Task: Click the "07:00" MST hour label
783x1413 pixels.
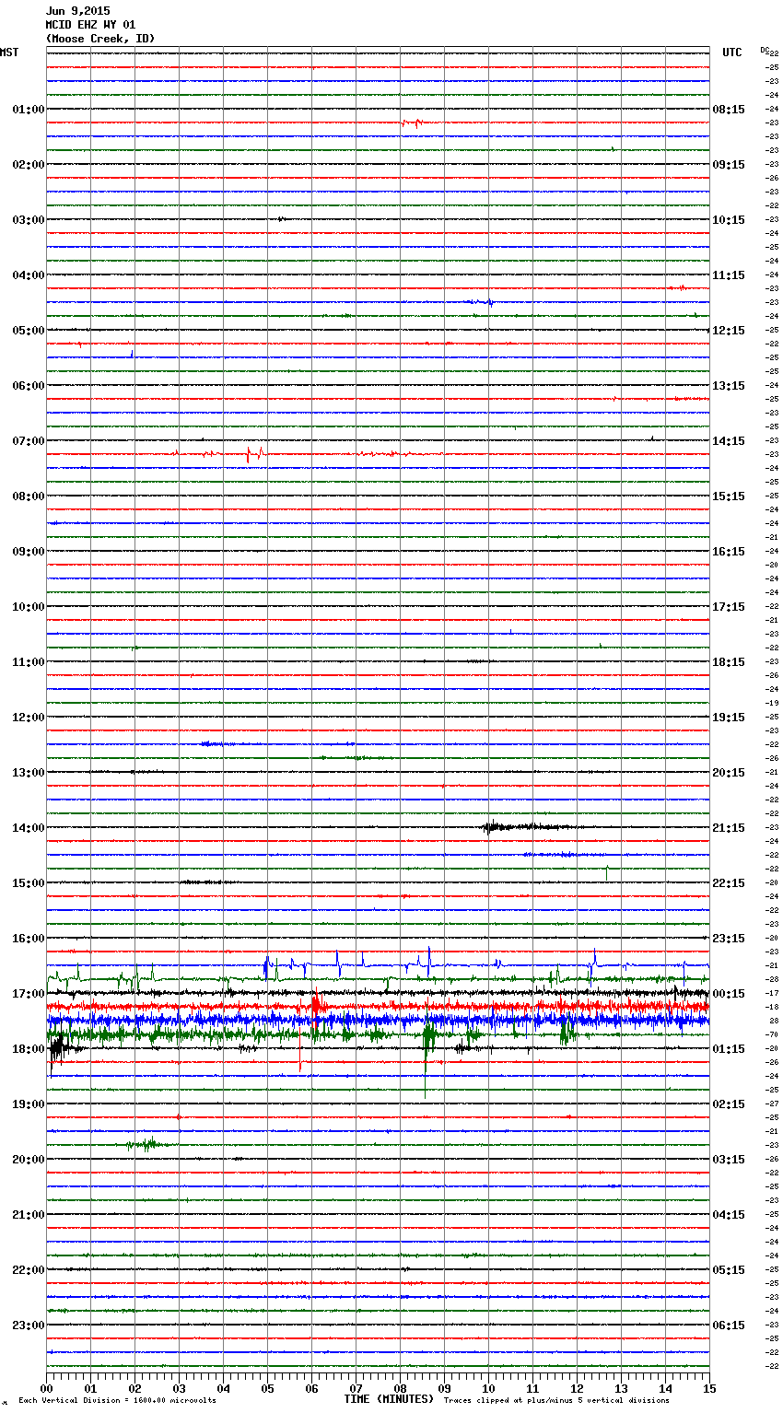Action: coord(29,441)
